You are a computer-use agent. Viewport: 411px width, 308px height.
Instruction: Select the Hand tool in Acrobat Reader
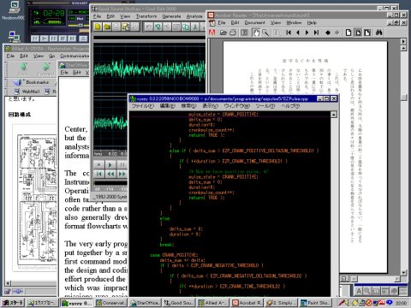[x=255, y=33]
